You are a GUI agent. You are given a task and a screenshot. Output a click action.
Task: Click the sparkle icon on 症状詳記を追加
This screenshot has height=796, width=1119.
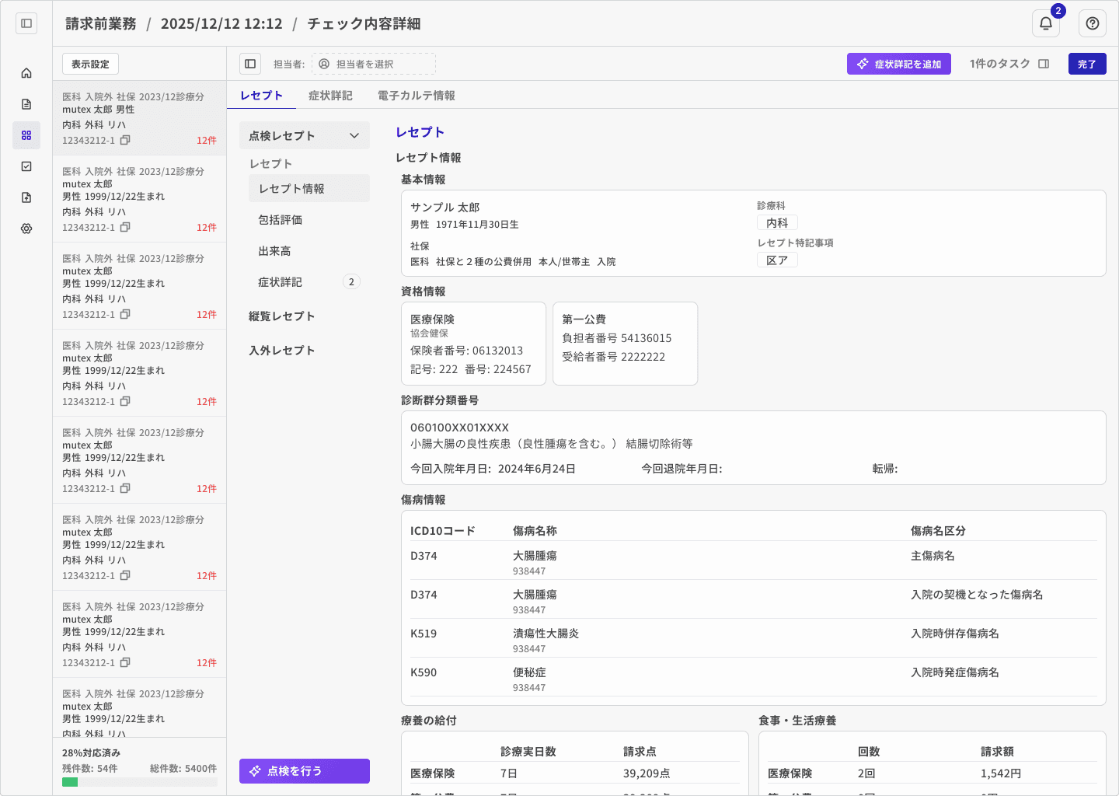pos(863,64)
